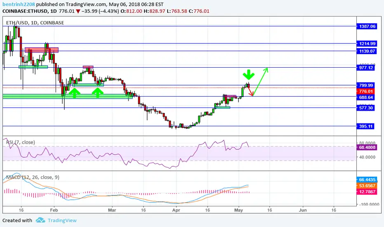This screenshot has width=384, height=227.
Task: Click the May date axis label
Action: (x=239, y=210)
